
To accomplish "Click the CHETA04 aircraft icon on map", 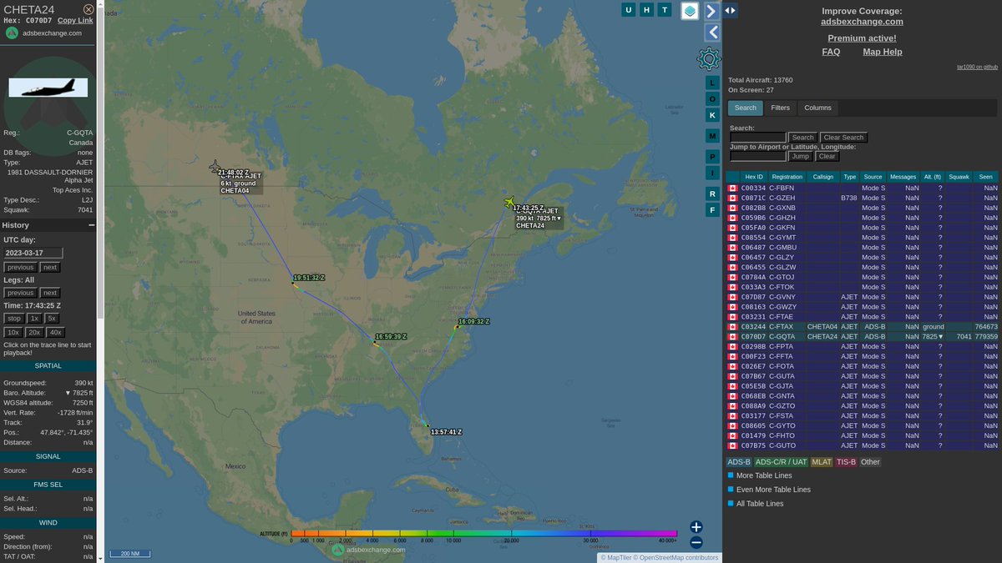I will [215, 165].
